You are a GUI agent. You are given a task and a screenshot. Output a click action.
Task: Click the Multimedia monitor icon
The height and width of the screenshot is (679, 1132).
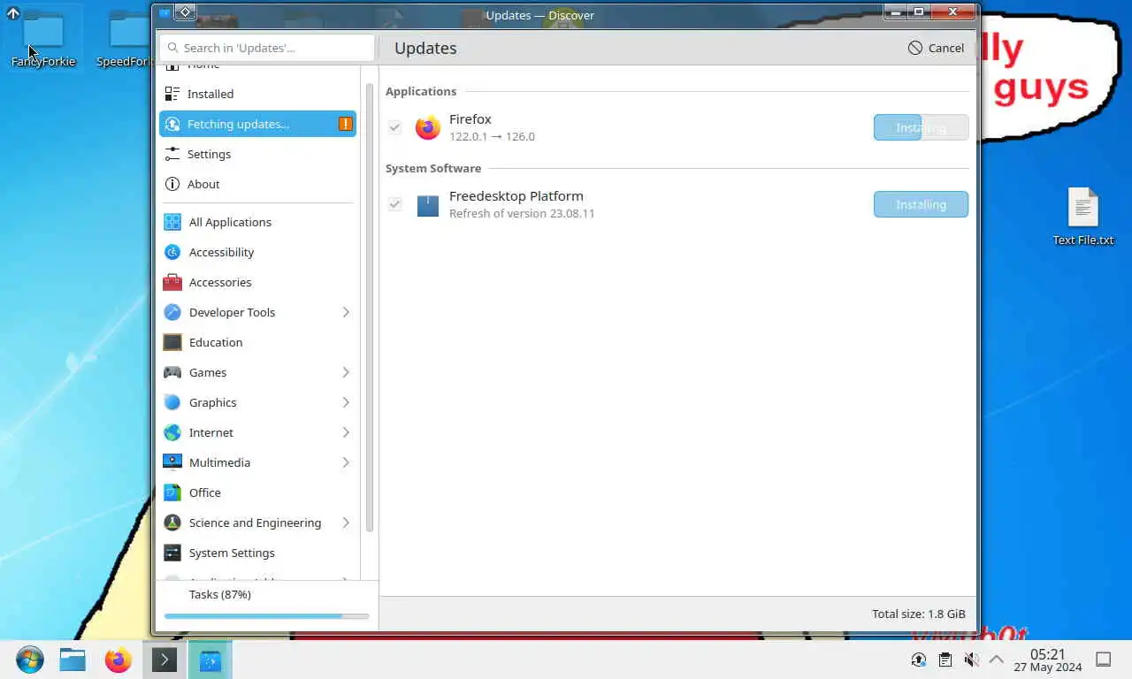pos(172,462)
